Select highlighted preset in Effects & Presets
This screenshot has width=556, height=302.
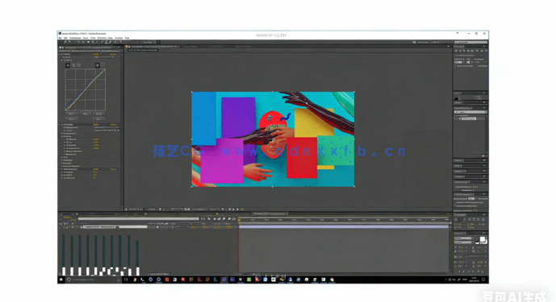469,118
